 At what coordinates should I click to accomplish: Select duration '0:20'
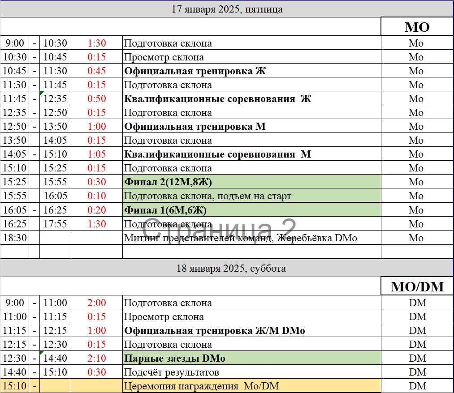(x=97, y=210)
